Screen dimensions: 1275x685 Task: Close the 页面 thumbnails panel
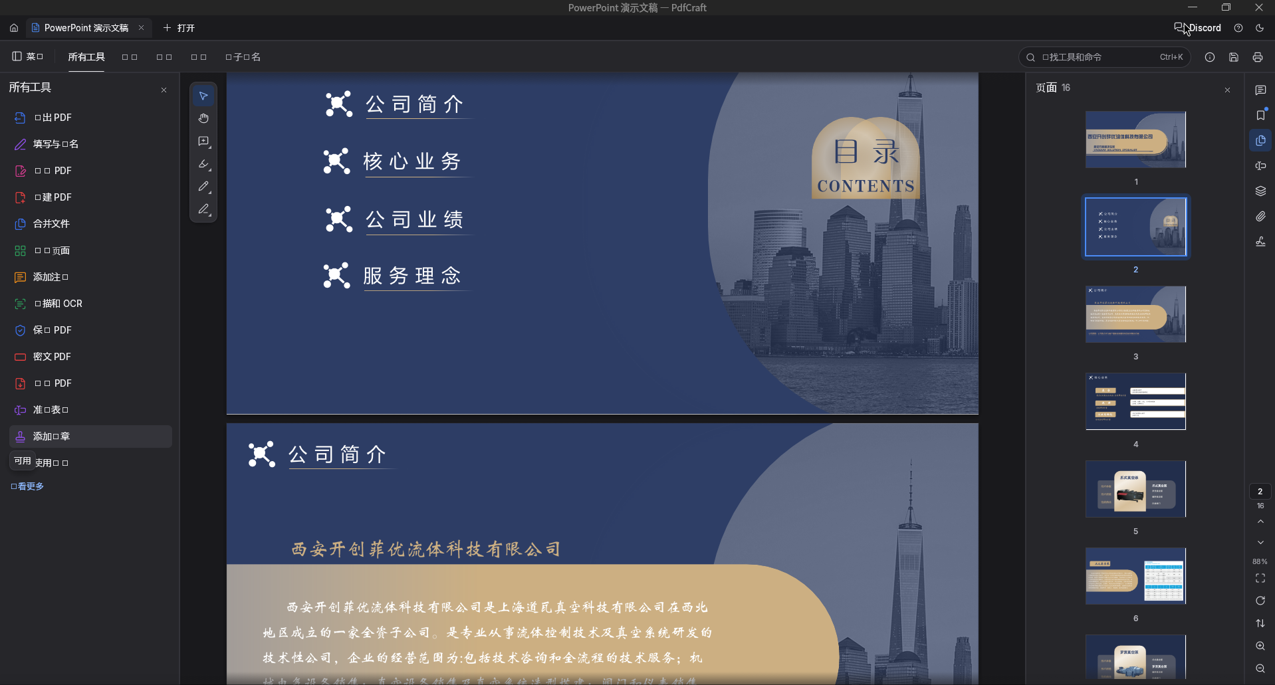pos(1227,90)
